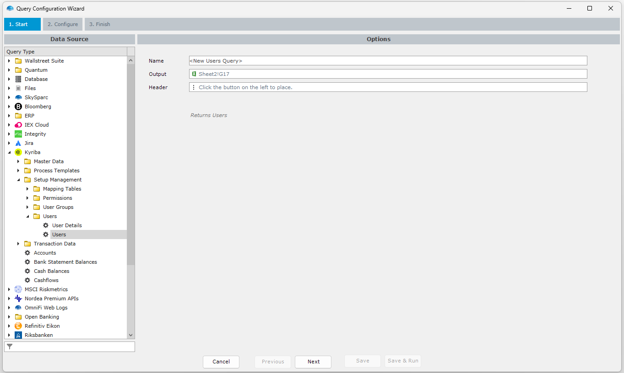The width and height of the screenshot is (624, 373).
Task: Click the Jira logo icon
Action: click(x=18, y=143)
